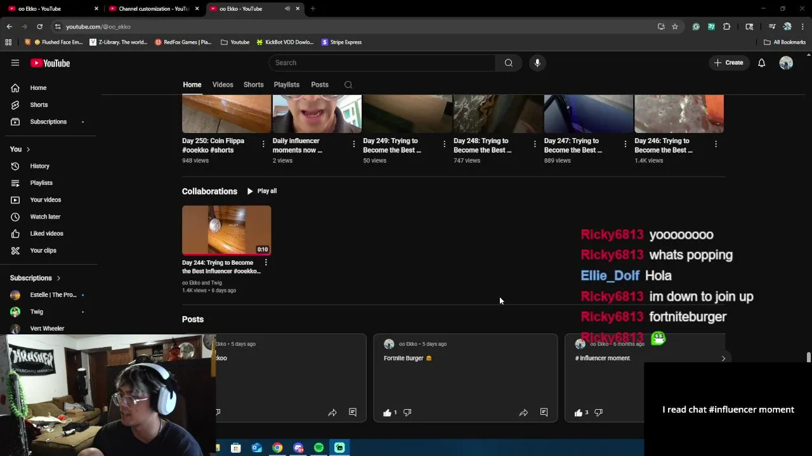Go back in browser history
812x456 pixels.
[9, 27]
